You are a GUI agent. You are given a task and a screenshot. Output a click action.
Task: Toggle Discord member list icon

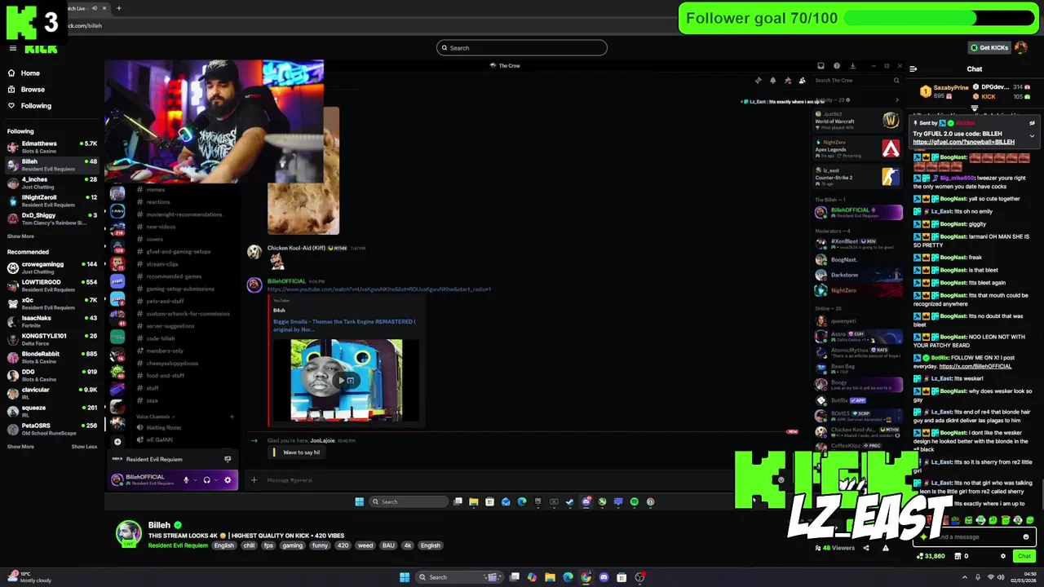pyautogui.click(x=802, y=81)
